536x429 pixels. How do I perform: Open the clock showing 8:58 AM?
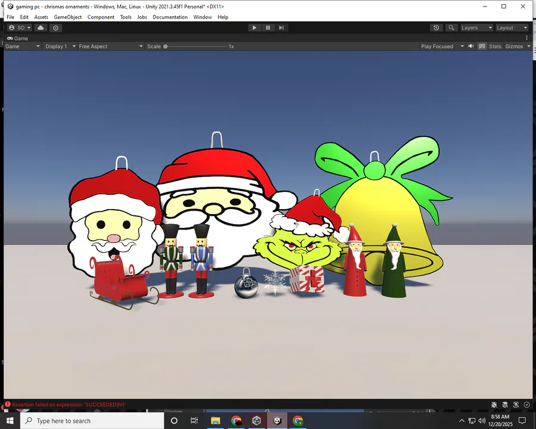click(x=500, y=421)
